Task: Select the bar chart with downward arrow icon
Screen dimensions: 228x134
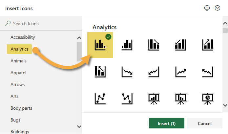Action: pos(154,44)
